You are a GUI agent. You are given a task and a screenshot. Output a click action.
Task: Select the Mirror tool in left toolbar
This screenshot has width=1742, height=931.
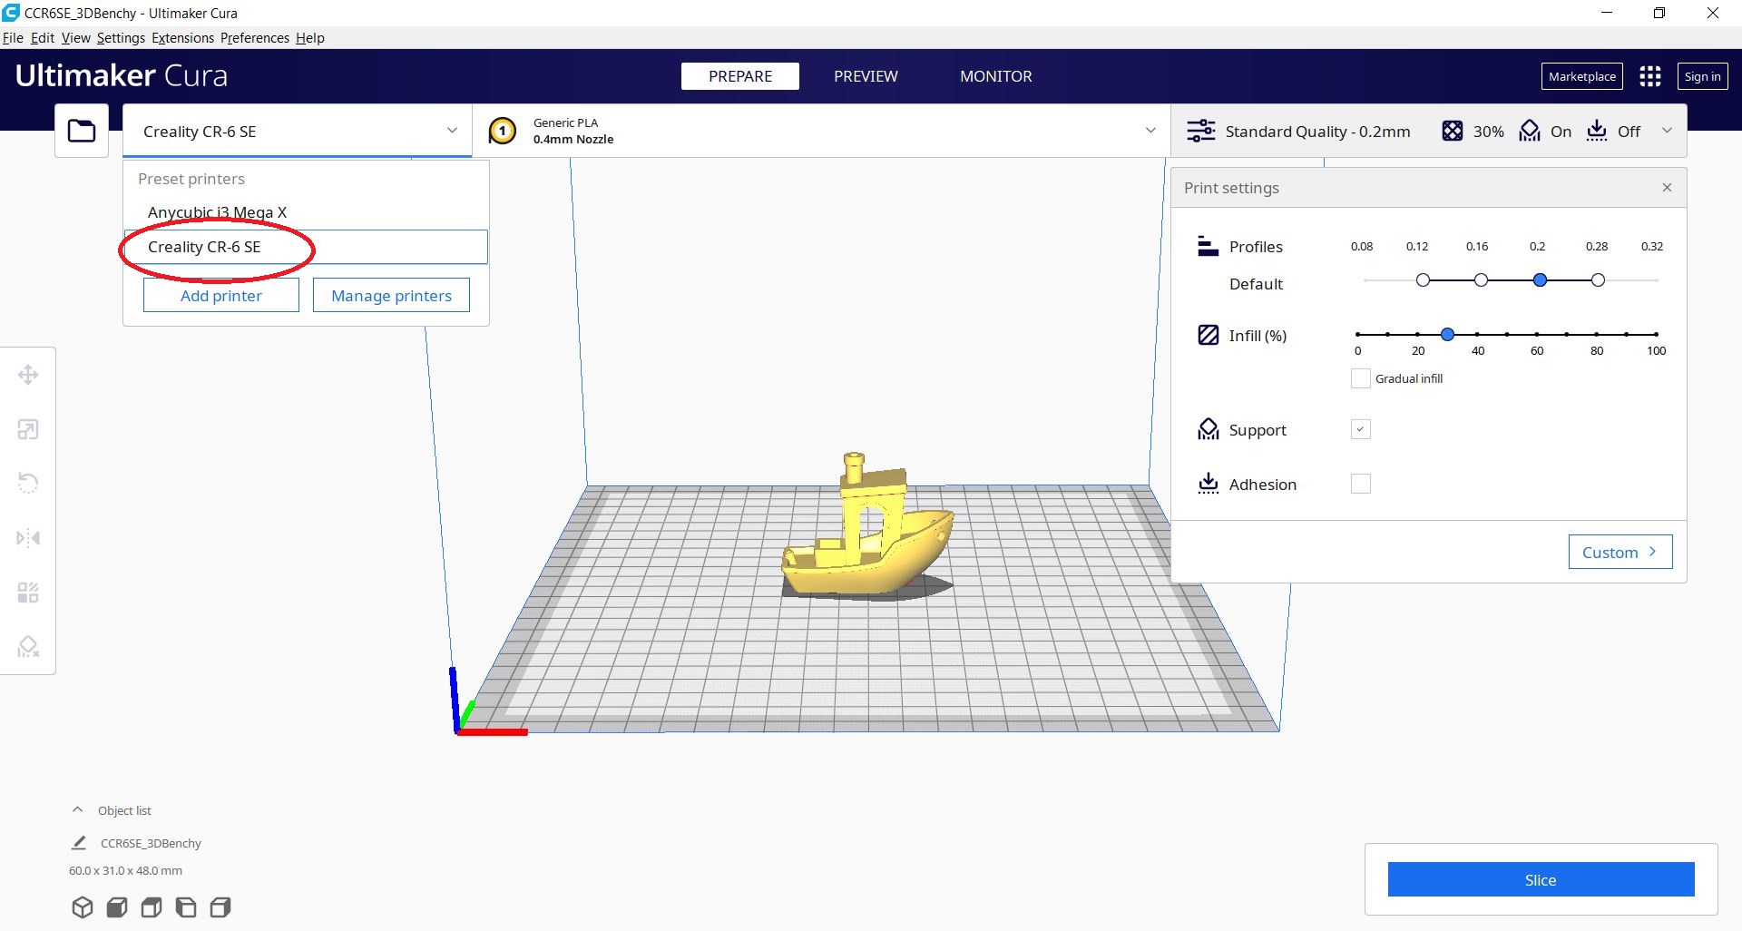point(28,538)
